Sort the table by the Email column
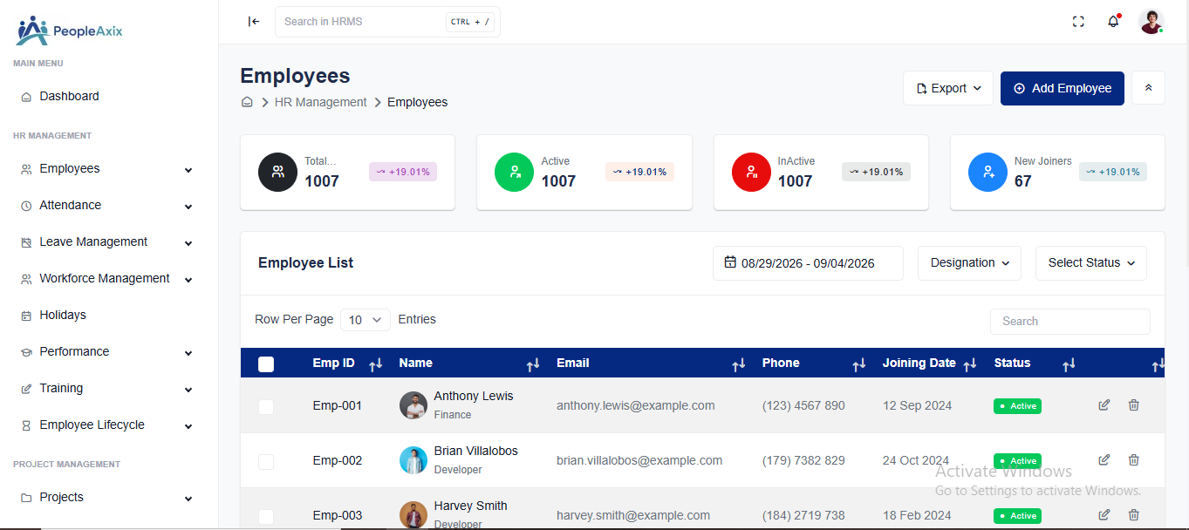 pos(738,364)
